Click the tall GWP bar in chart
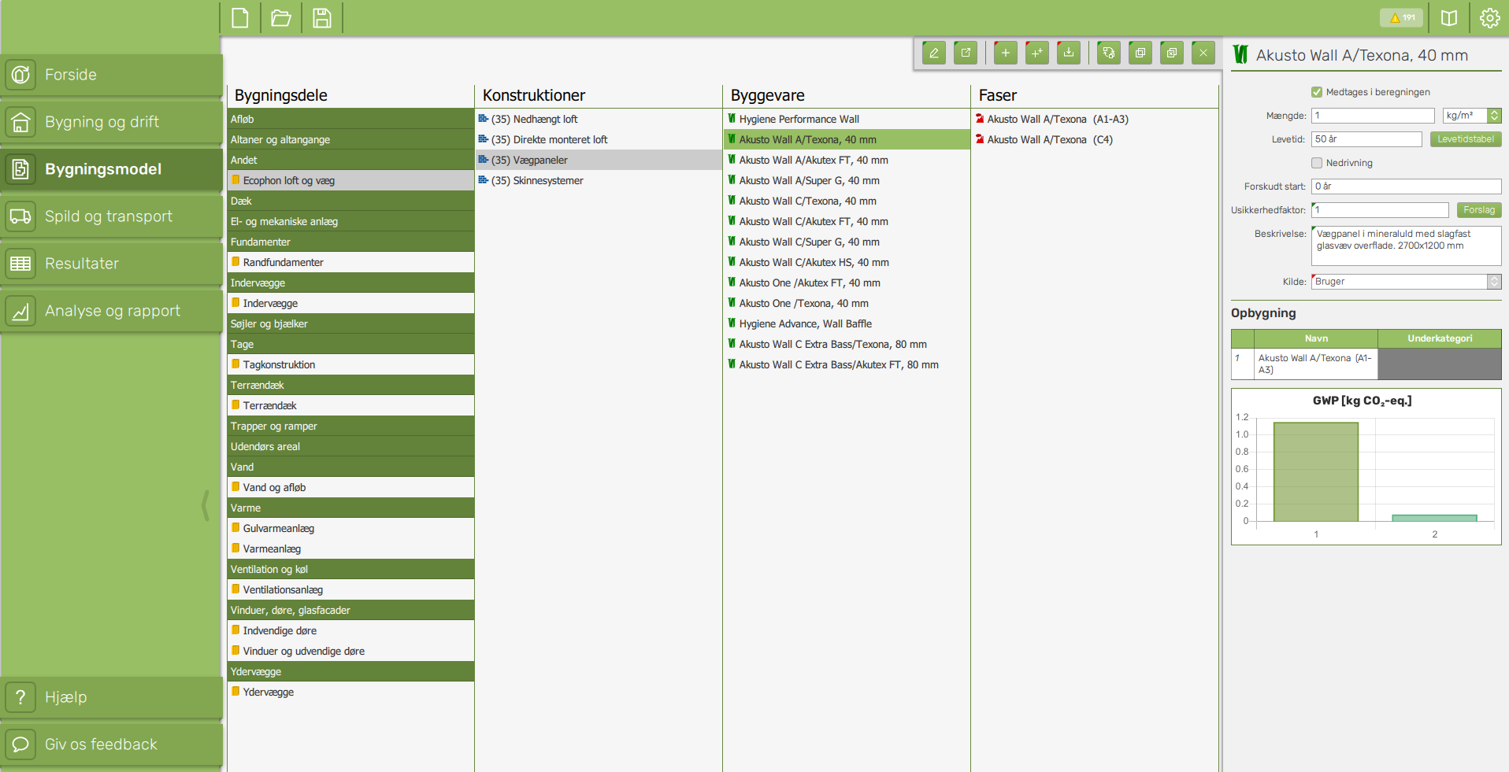The height and width of the screenshot is (772, 1509). tap(1315, 471)
